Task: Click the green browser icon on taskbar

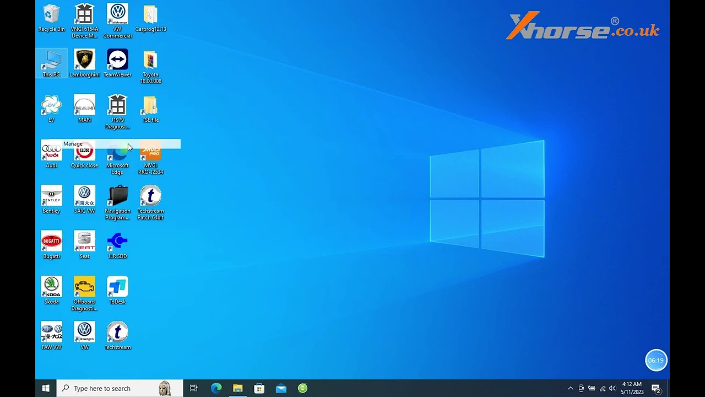Action: [x=302, y=388]
